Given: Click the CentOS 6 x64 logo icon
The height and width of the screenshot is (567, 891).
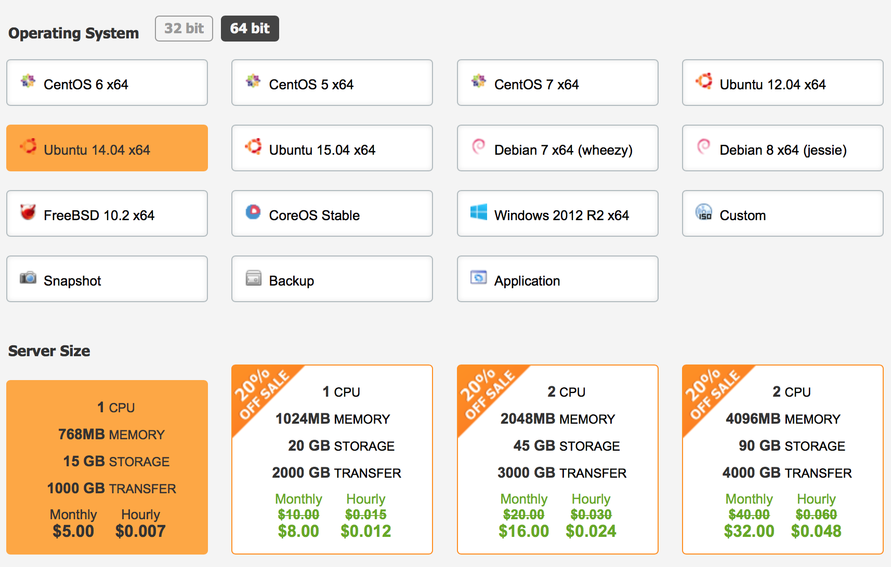Looking at the screenshot, I should [x=28, y=81].
